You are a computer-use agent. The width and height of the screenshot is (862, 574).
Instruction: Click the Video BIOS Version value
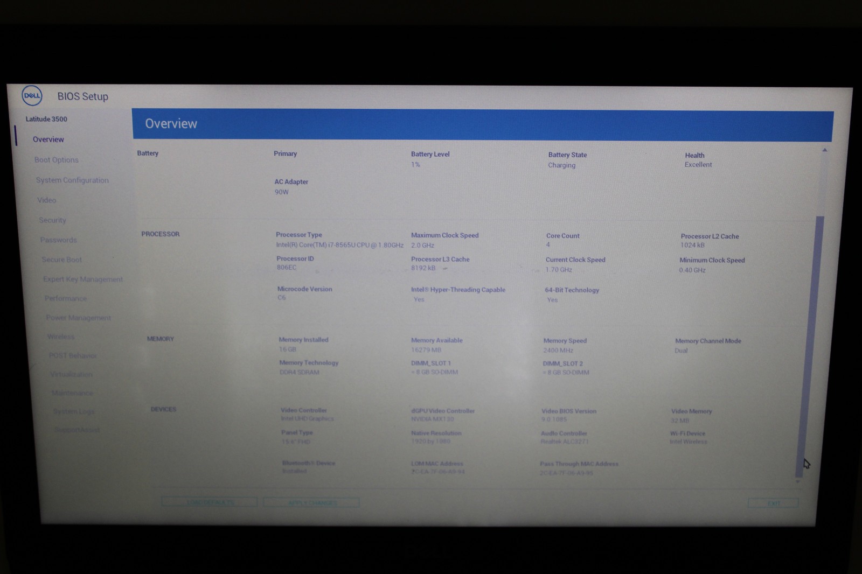554,419
